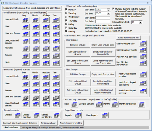The image size is (152, 131).
Task: Click Edit Users and User Groups button
Action: pyautogui.click(x=78, y=53)
